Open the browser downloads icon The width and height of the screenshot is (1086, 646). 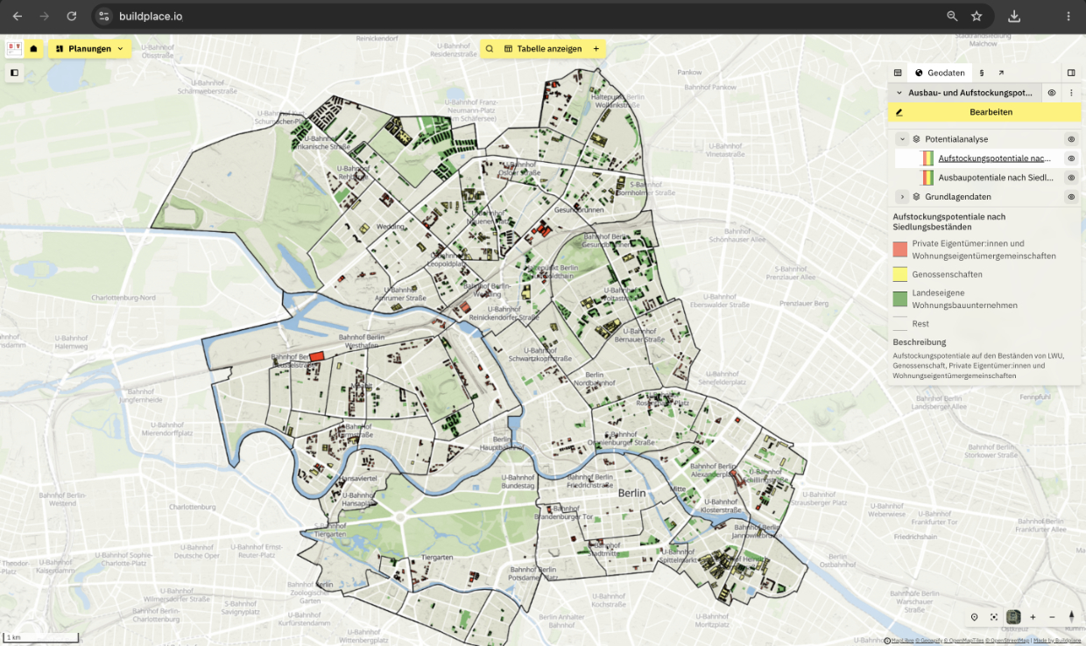coord(1014,16)
